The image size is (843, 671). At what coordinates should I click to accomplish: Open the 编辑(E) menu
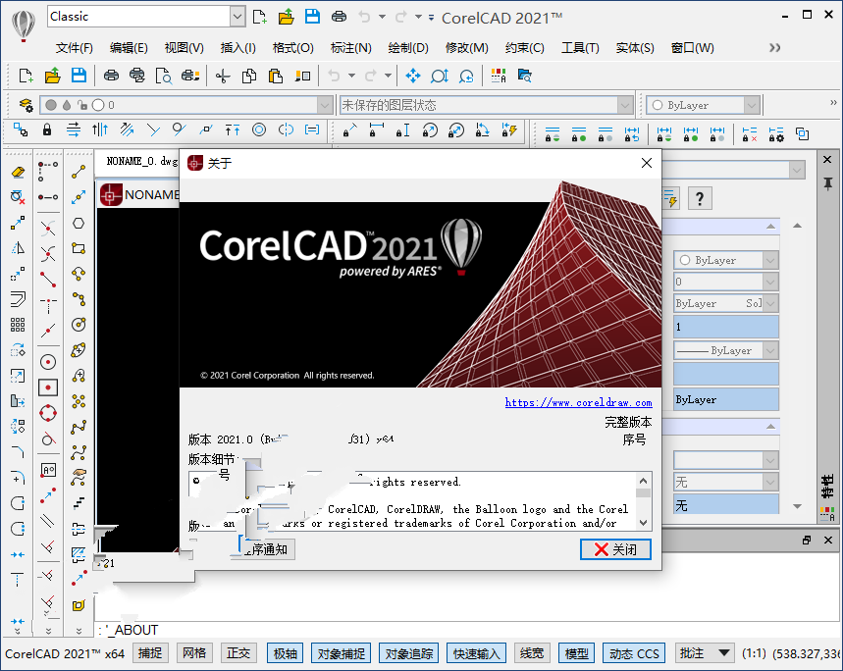[x=129, y=48]
